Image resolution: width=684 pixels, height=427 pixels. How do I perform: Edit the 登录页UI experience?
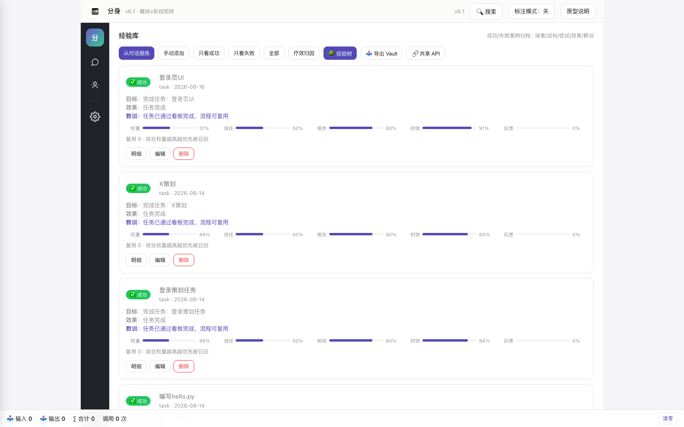pos(160,154)
